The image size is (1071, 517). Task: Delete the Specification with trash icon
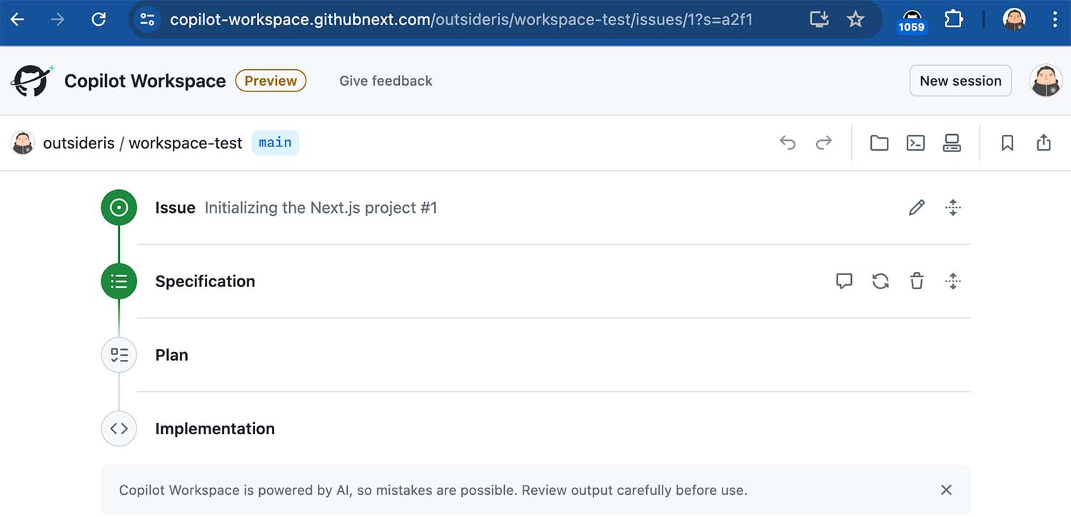point(917,281)
